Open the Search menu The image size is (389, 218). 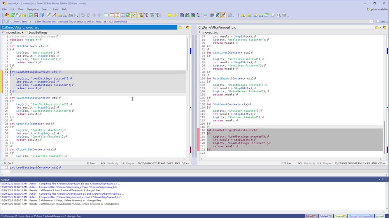(46, 9)
